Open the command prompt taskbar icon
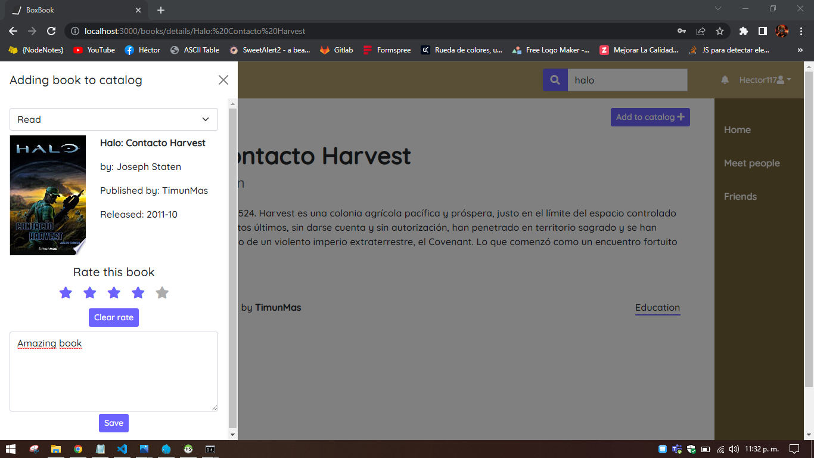814x458 pixels. click(x=210, y=449)
